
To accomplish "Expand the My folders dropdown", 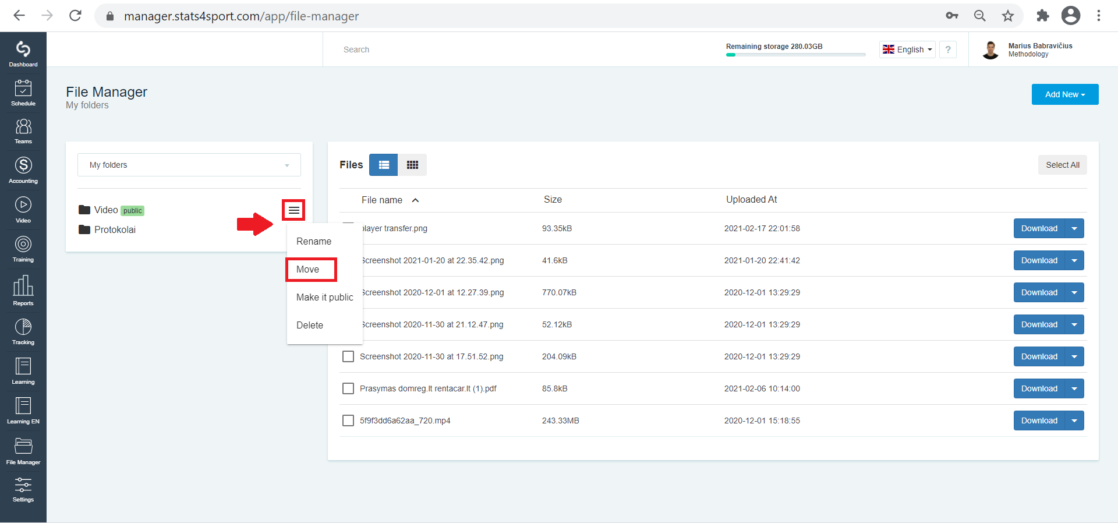I will (x=189, y=165).
